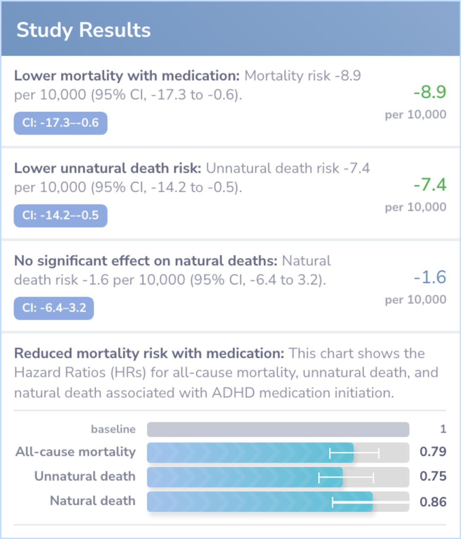Click the 0.75 hazard ratio value
Screen dimensions: 461x539
[432, 476]
